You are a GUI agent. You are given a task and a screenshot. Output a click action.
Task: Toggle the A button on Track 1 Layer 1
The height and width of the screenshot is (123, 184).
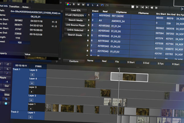31,109
